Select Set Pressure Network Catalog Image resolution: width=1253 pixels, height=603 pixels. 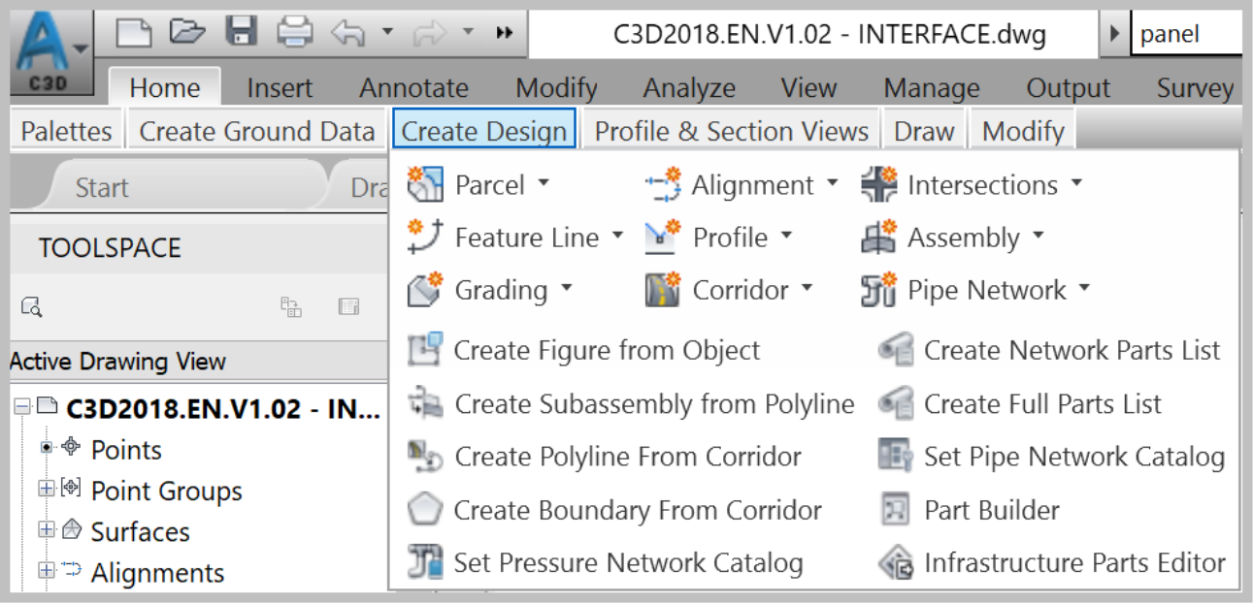point(606,562)
